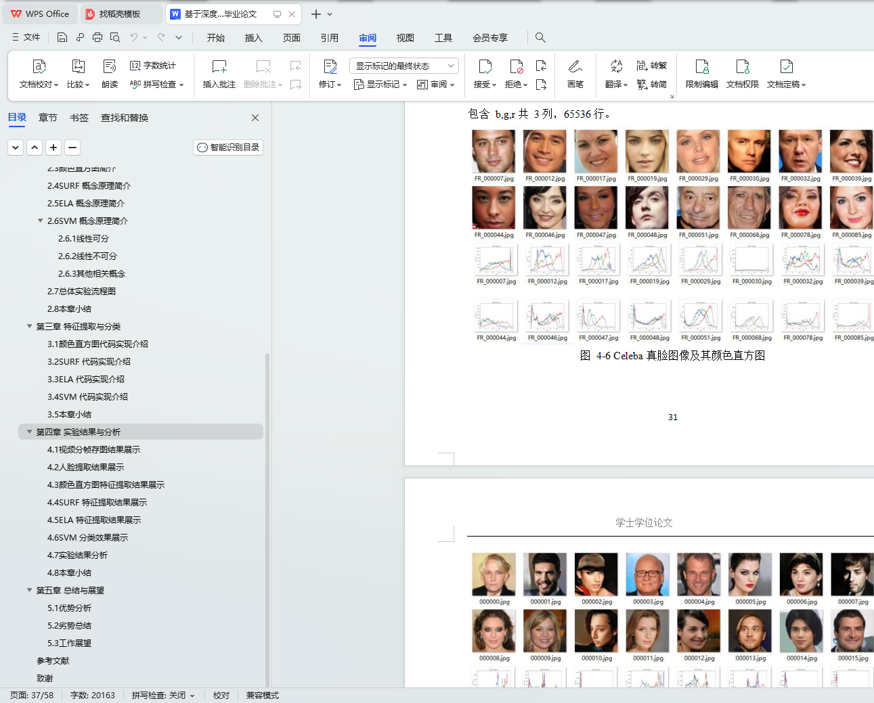Open the 显示标记的最终状态 combo box
874x703 pixels.
point(404,66)
